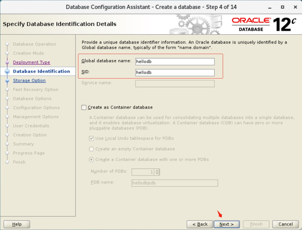
Task: Click the Creation Option step
Action: (30, 135)
